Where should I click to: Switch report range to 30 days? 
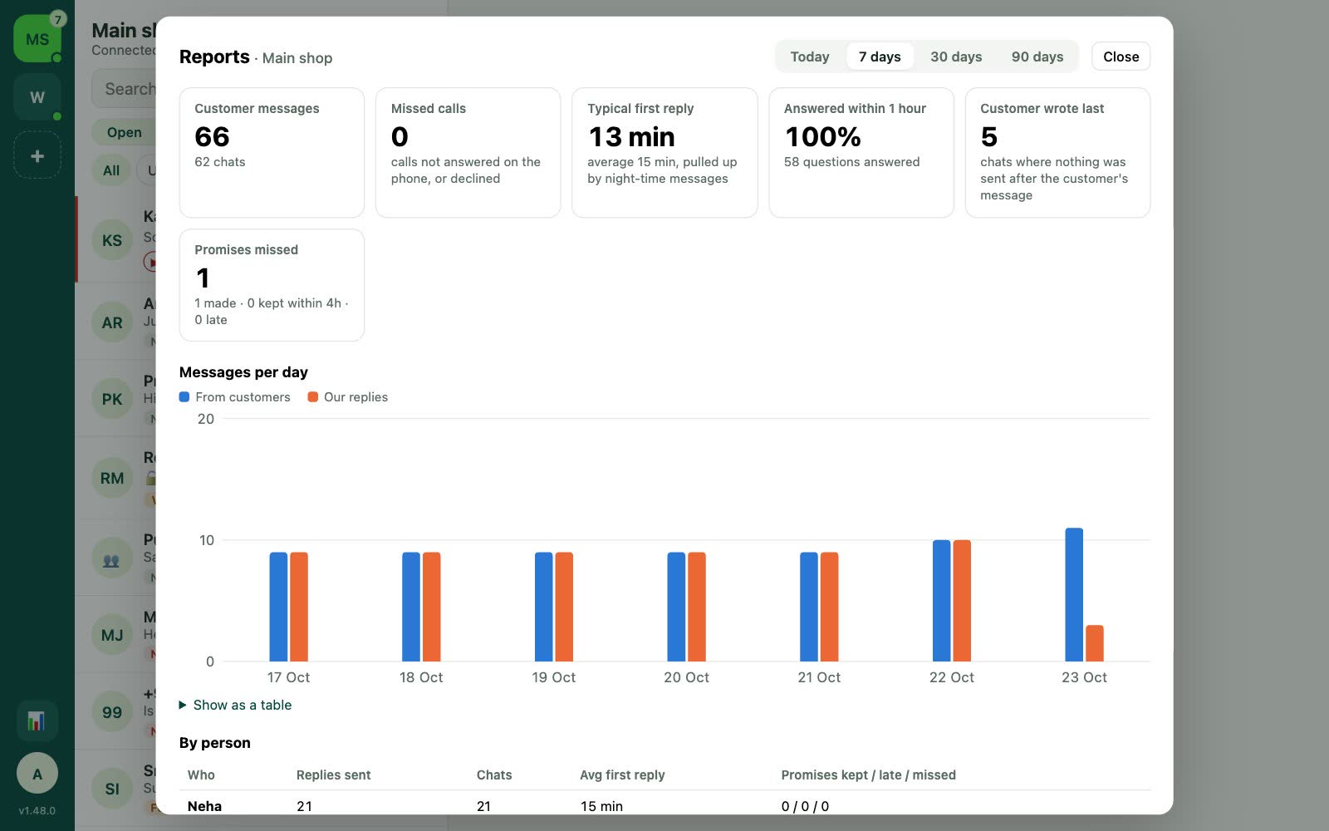tap(956, 57)
